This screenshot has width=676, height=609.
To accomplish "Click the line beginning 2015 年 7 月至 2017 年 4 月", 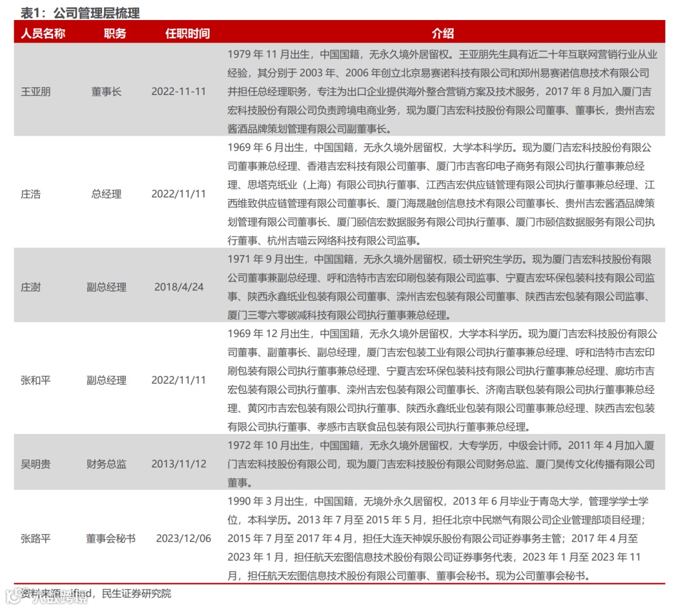I will (x=433, y=538).
